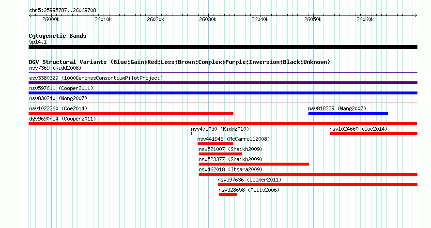Select the blue nsv818329 gain bar
This screenshot has height=228, width=431.
coord(348,113)
